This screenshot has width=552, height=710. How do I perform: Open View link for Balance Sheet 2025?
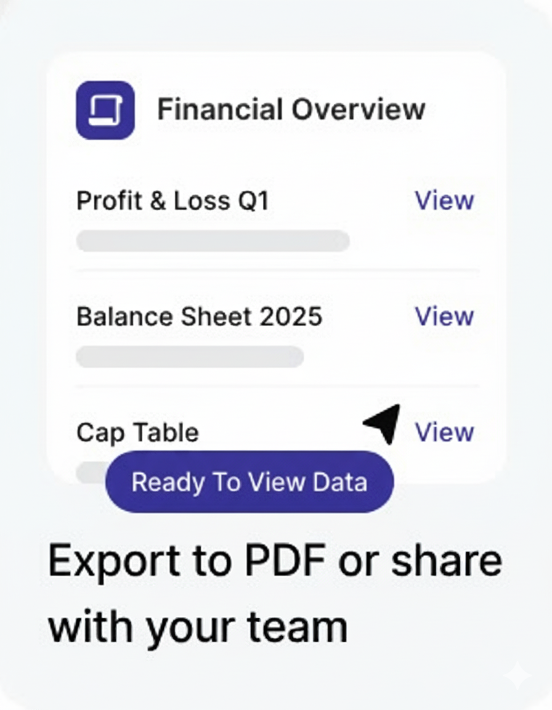444,316
